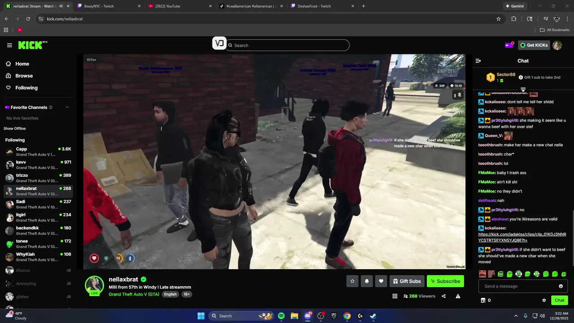Switch to the #cwallamerican TikTok tab
Image resolution: width=574 pixels, height=323 pixels.
coord(251,6)
